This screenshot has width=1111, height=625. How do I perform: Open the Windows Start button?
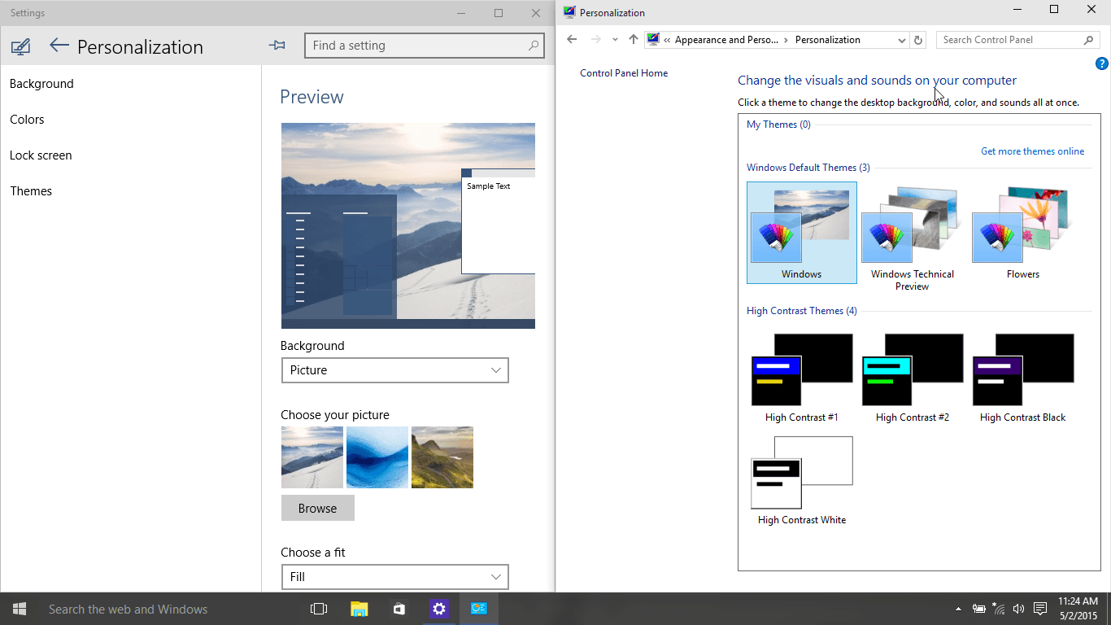coord(20,609)
